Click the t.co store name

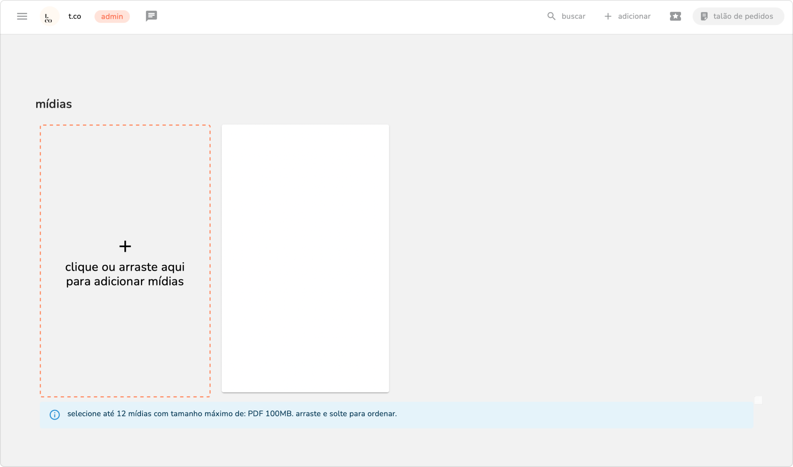click(x=75, y=16)
